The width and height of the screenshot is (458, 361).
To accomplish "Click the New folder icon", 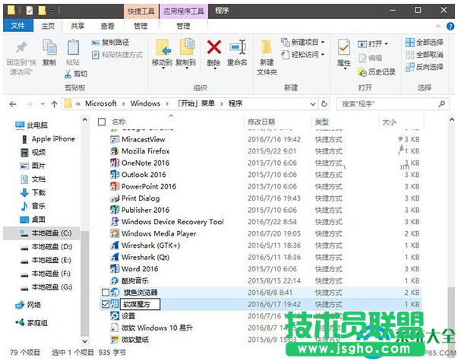I will click(x=267, y=47).
